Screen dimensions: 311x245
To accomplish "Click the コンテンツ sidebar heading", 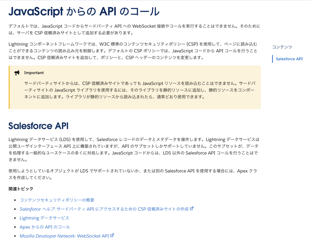I will pyautogui.click(x=282, y=47).
